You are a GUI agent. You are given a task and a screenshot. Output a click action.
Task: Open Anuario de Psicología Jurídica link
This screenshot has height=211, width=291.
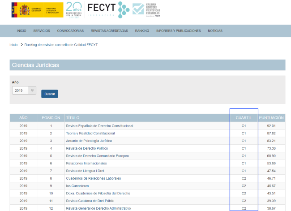click(x=89, y=141)
